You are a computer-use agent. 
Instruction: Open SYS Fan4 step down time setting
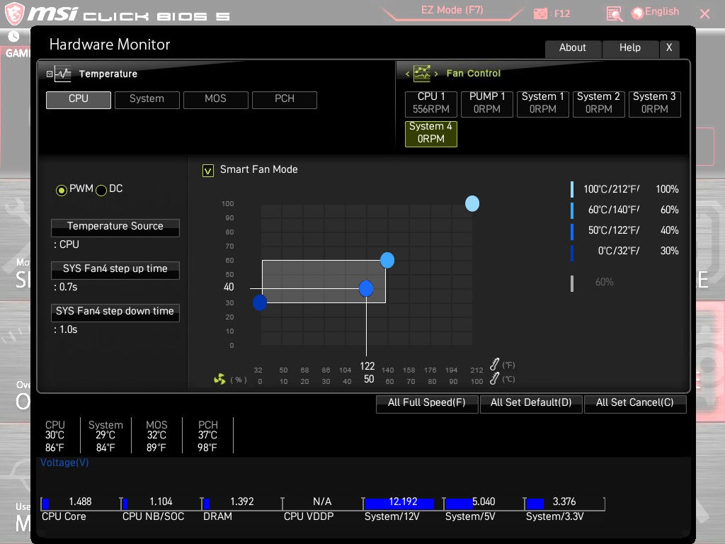tap(115, 312)
